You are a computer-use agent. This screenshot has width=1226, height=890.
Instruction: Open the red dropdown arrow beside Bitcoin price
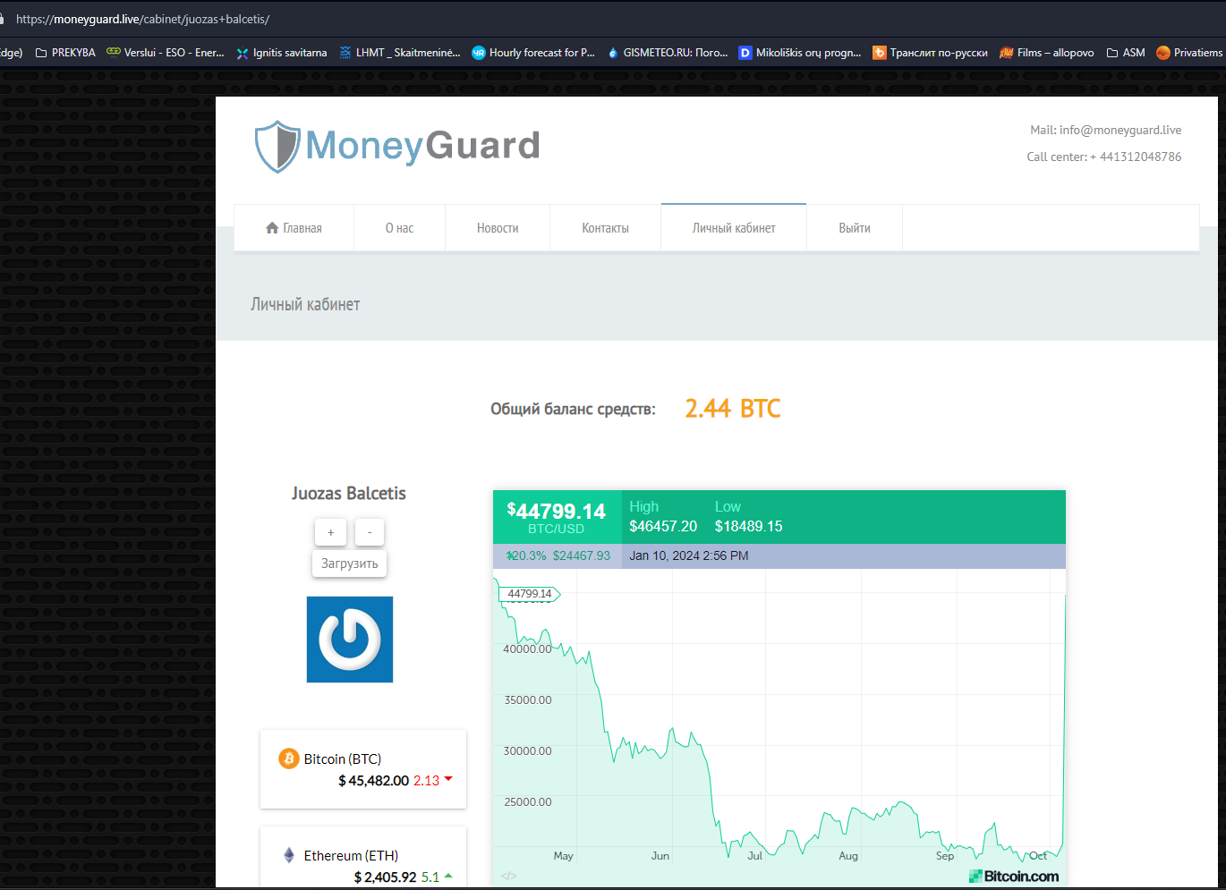447,780
